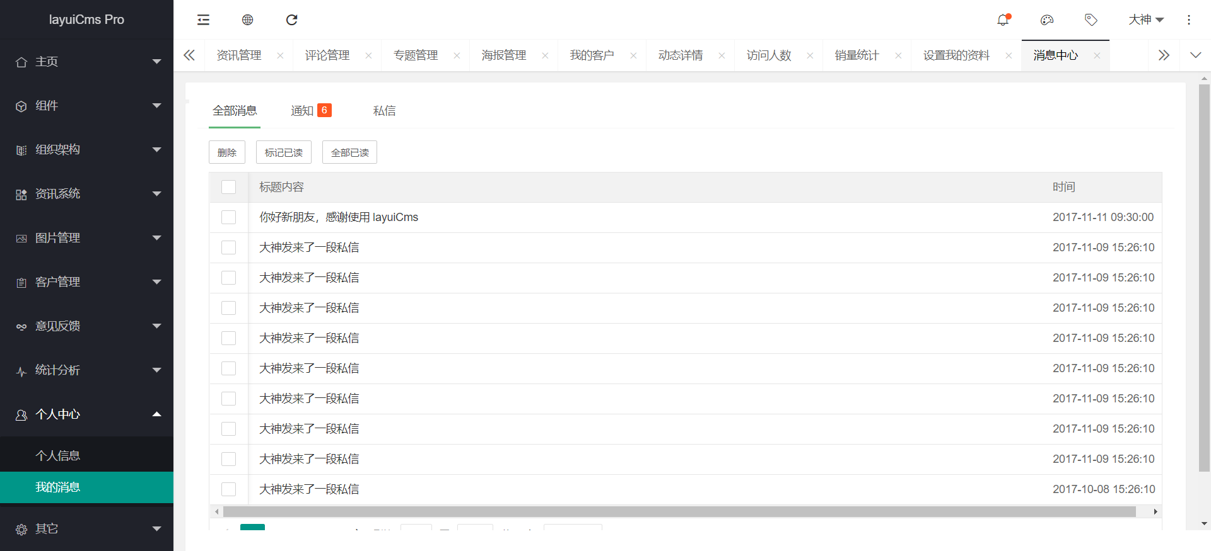Image resolution: width=1211 pixels, height=551 pixels.
Task: Open 个人信息 in the sidebar
Action: point(86,455)
